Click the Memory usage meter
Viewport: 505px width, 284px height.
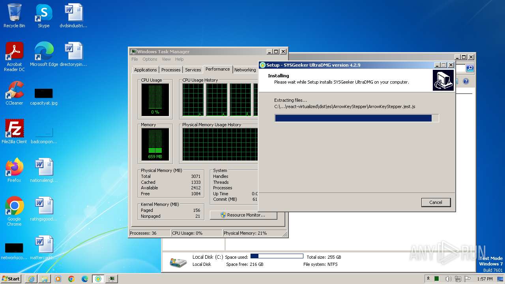(x=155, y=144)
